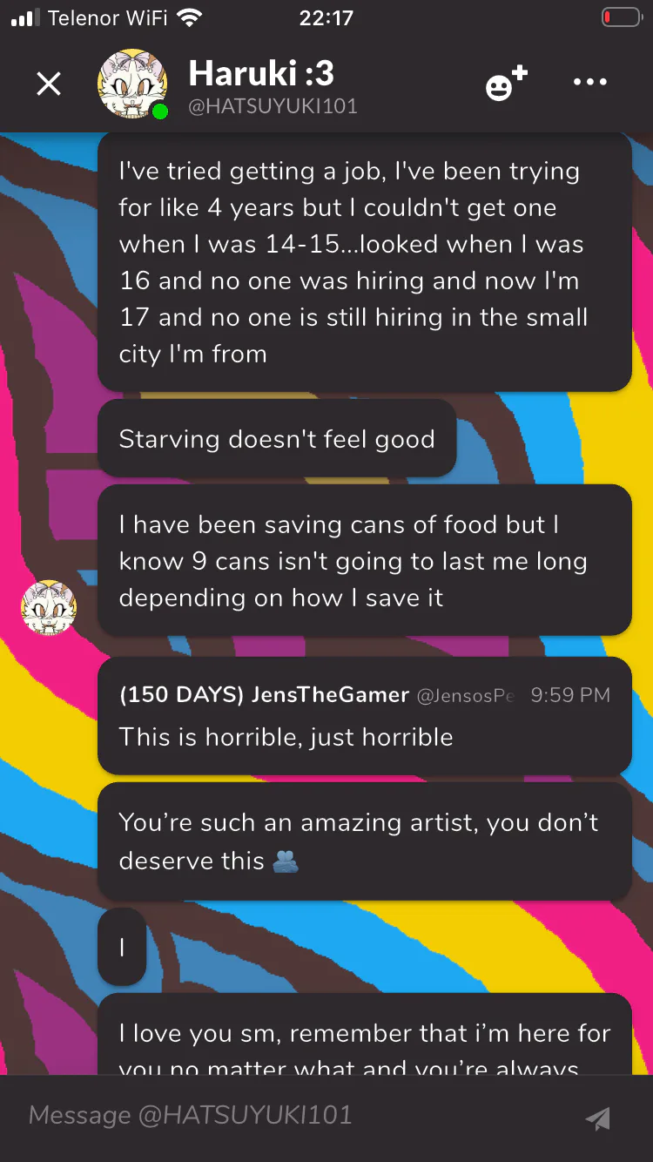
Task: Select the Haruki :3 display name
Action: coord(261,73)
